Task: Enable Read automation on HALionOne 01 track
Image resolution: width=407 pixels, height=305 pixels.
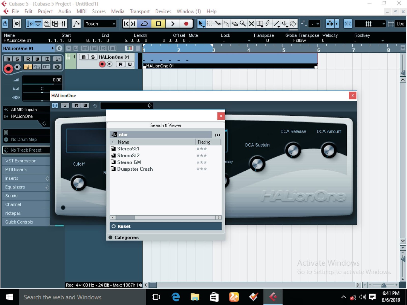Action: tap(121, 64)
